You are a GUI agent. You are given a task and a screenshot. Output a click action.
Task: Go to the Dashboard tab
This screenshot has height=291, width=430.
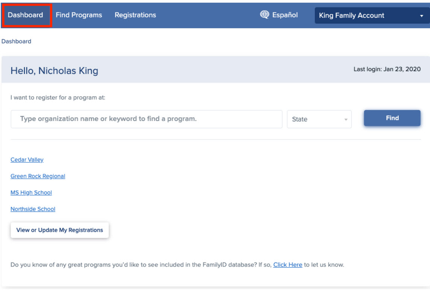click(x=26, y=15)
